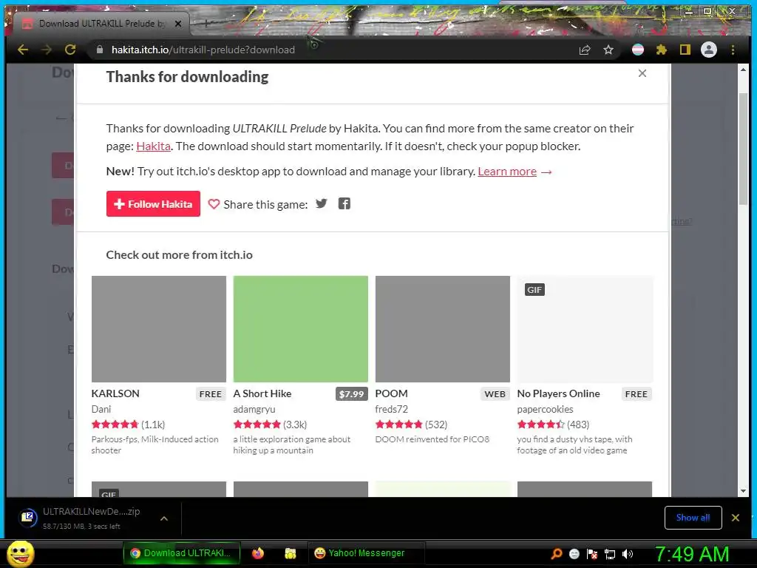Bookmark this page with the star icon

click(608, 50)
